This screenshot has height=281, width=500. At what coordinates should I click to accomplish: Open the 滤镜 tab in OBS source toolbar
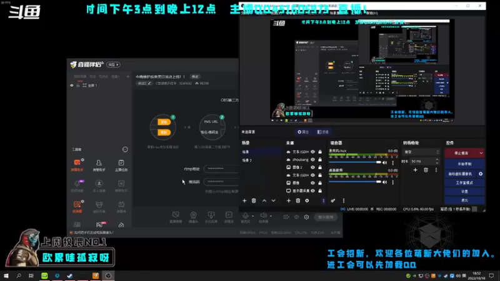point(322,132)
